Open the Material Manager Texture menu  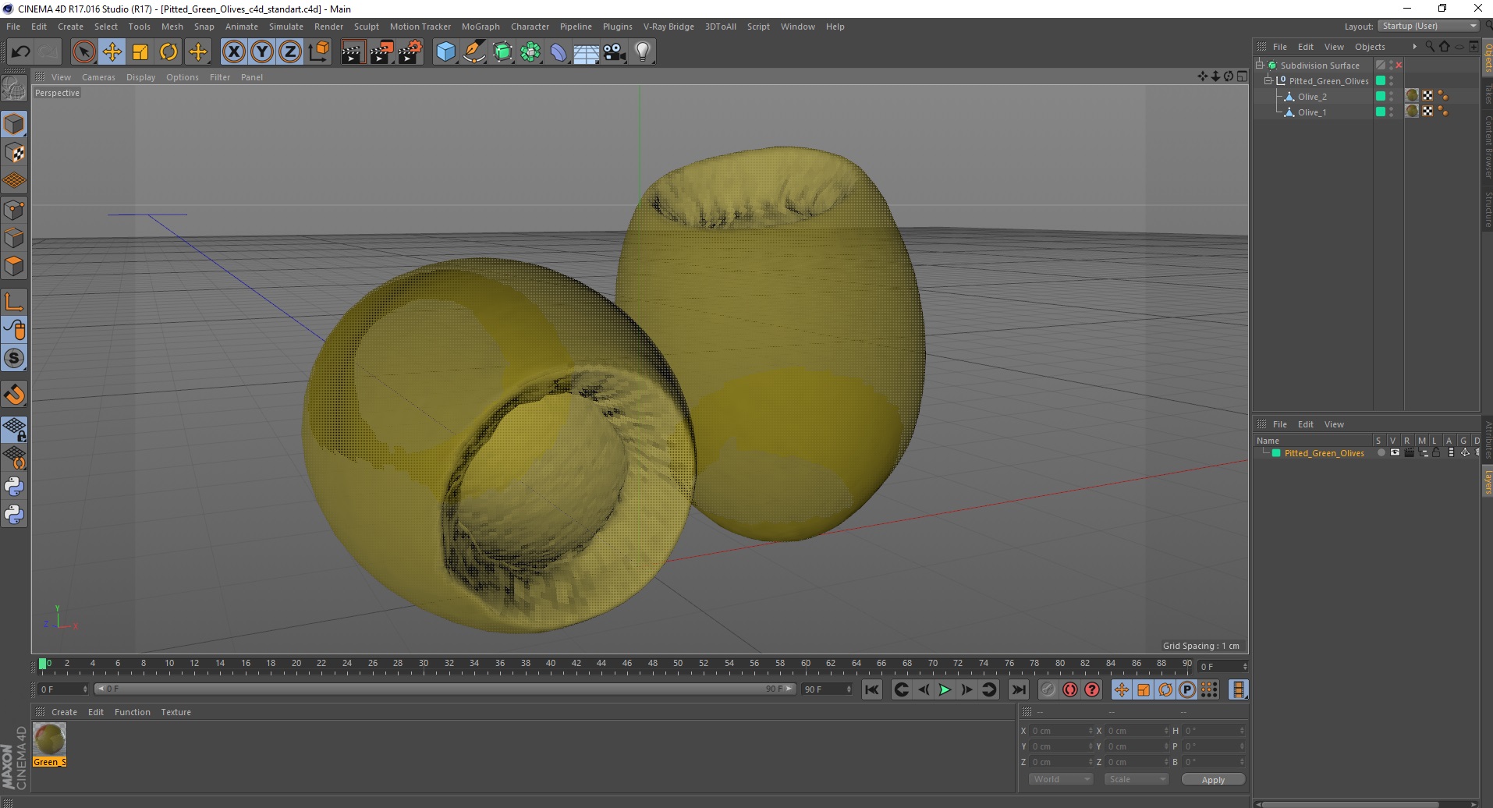[176, 712]
